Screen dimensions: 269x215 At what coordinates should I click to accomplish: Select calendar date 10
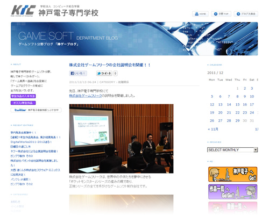[x=252, y=96]
